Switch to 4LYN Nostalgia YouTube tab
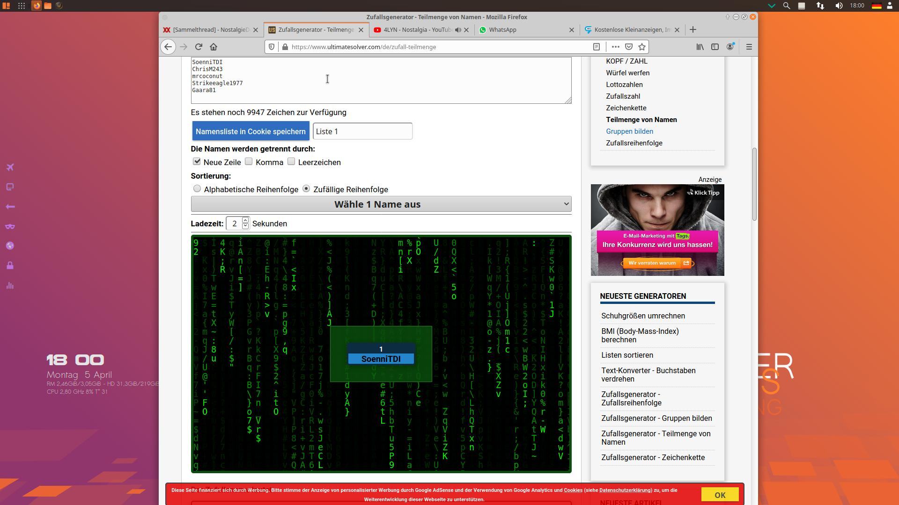Image resolution: width=899 pixels, height=505 pixels. coord(417,29)
